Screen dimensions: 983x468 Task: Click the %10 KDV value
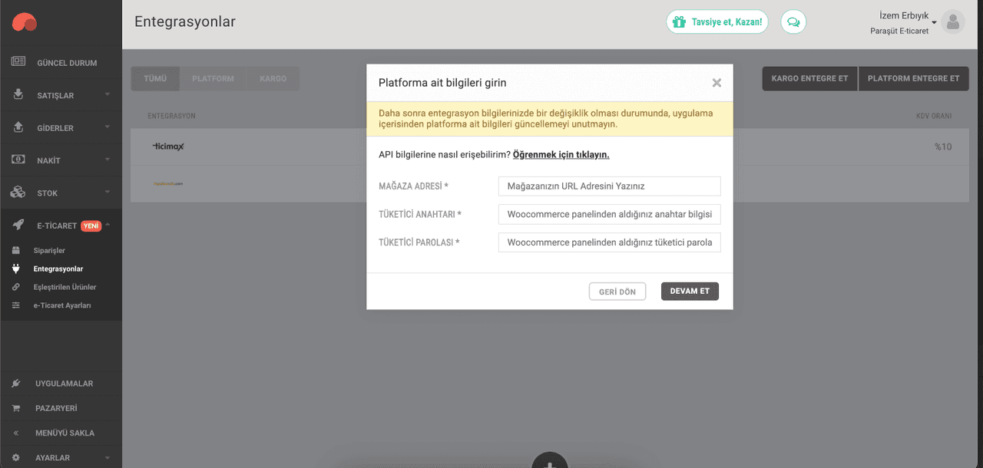[x=943, y=147]
